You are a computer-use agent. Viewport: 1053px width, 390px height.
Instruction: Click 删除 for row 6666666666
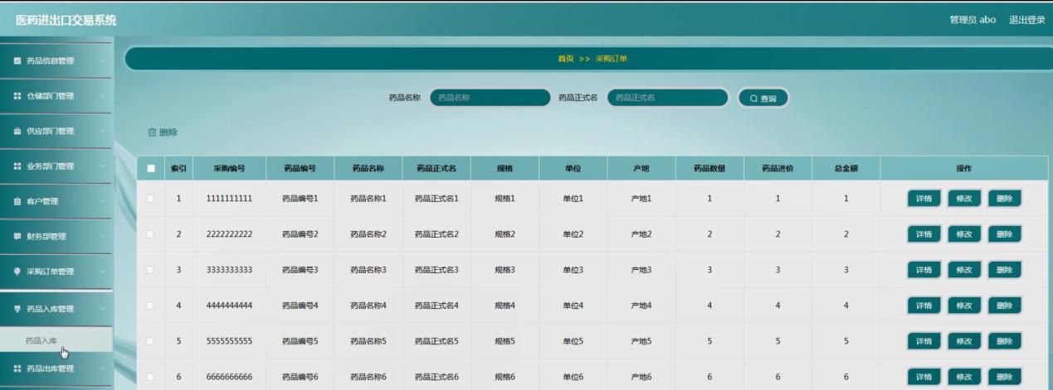pos(1005,377)
